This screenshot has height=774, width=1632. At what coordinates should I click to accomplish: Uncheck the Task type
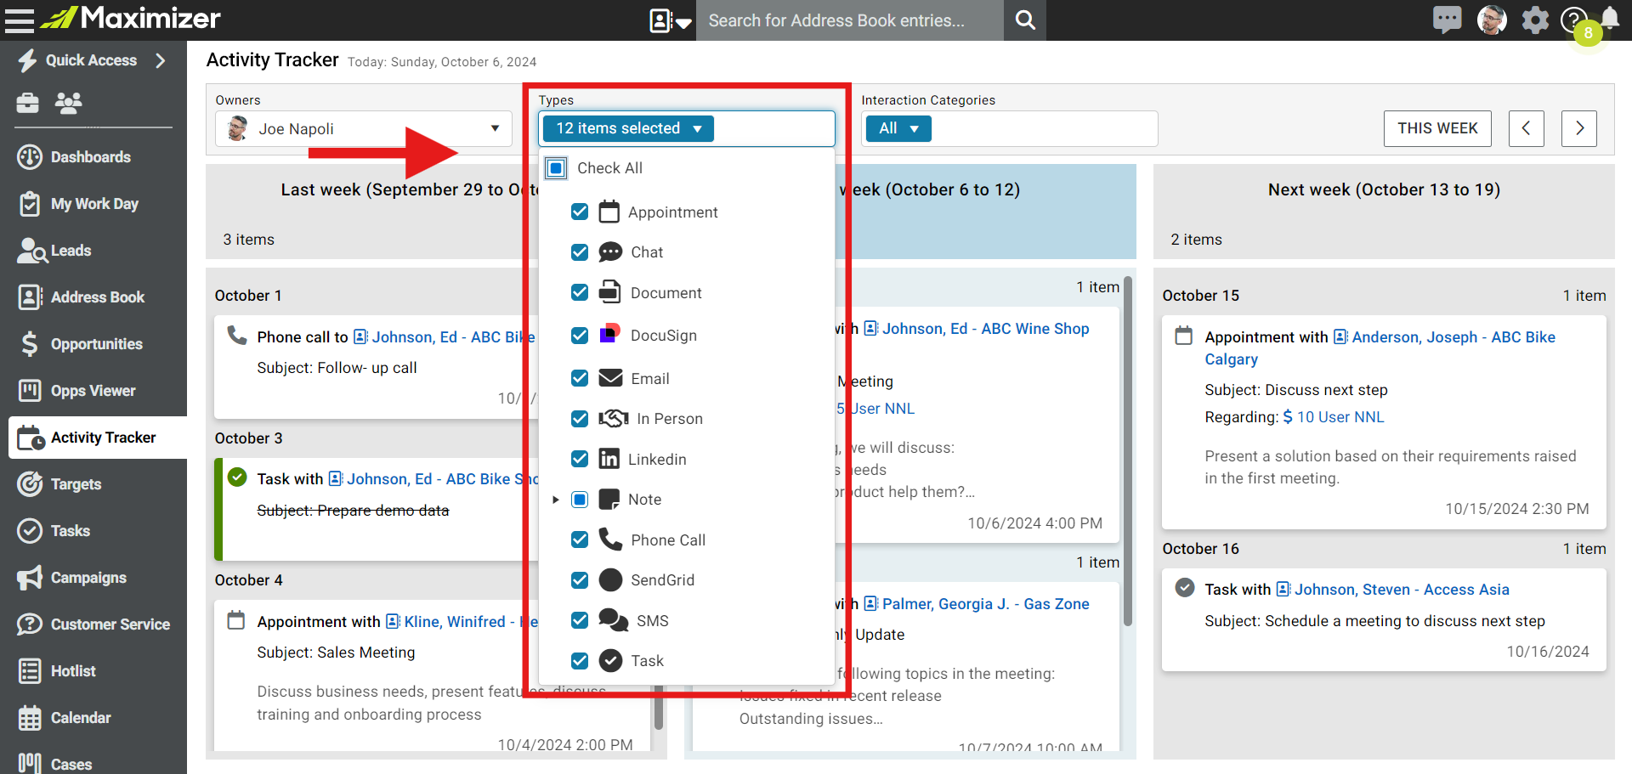click(x=580, y=661)
